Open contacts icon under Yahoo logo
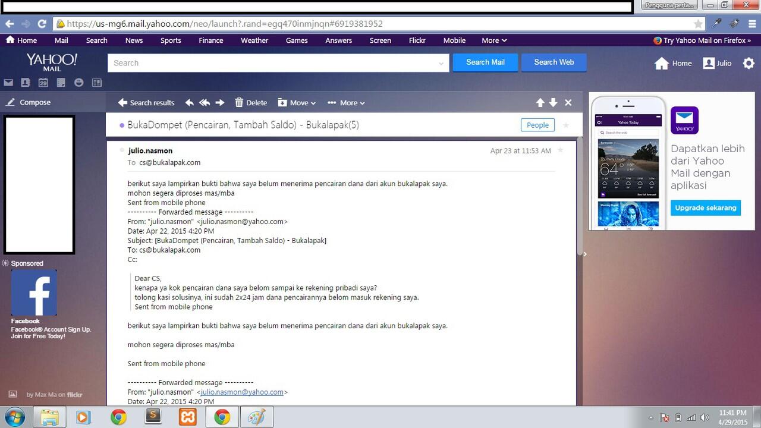 26,83
